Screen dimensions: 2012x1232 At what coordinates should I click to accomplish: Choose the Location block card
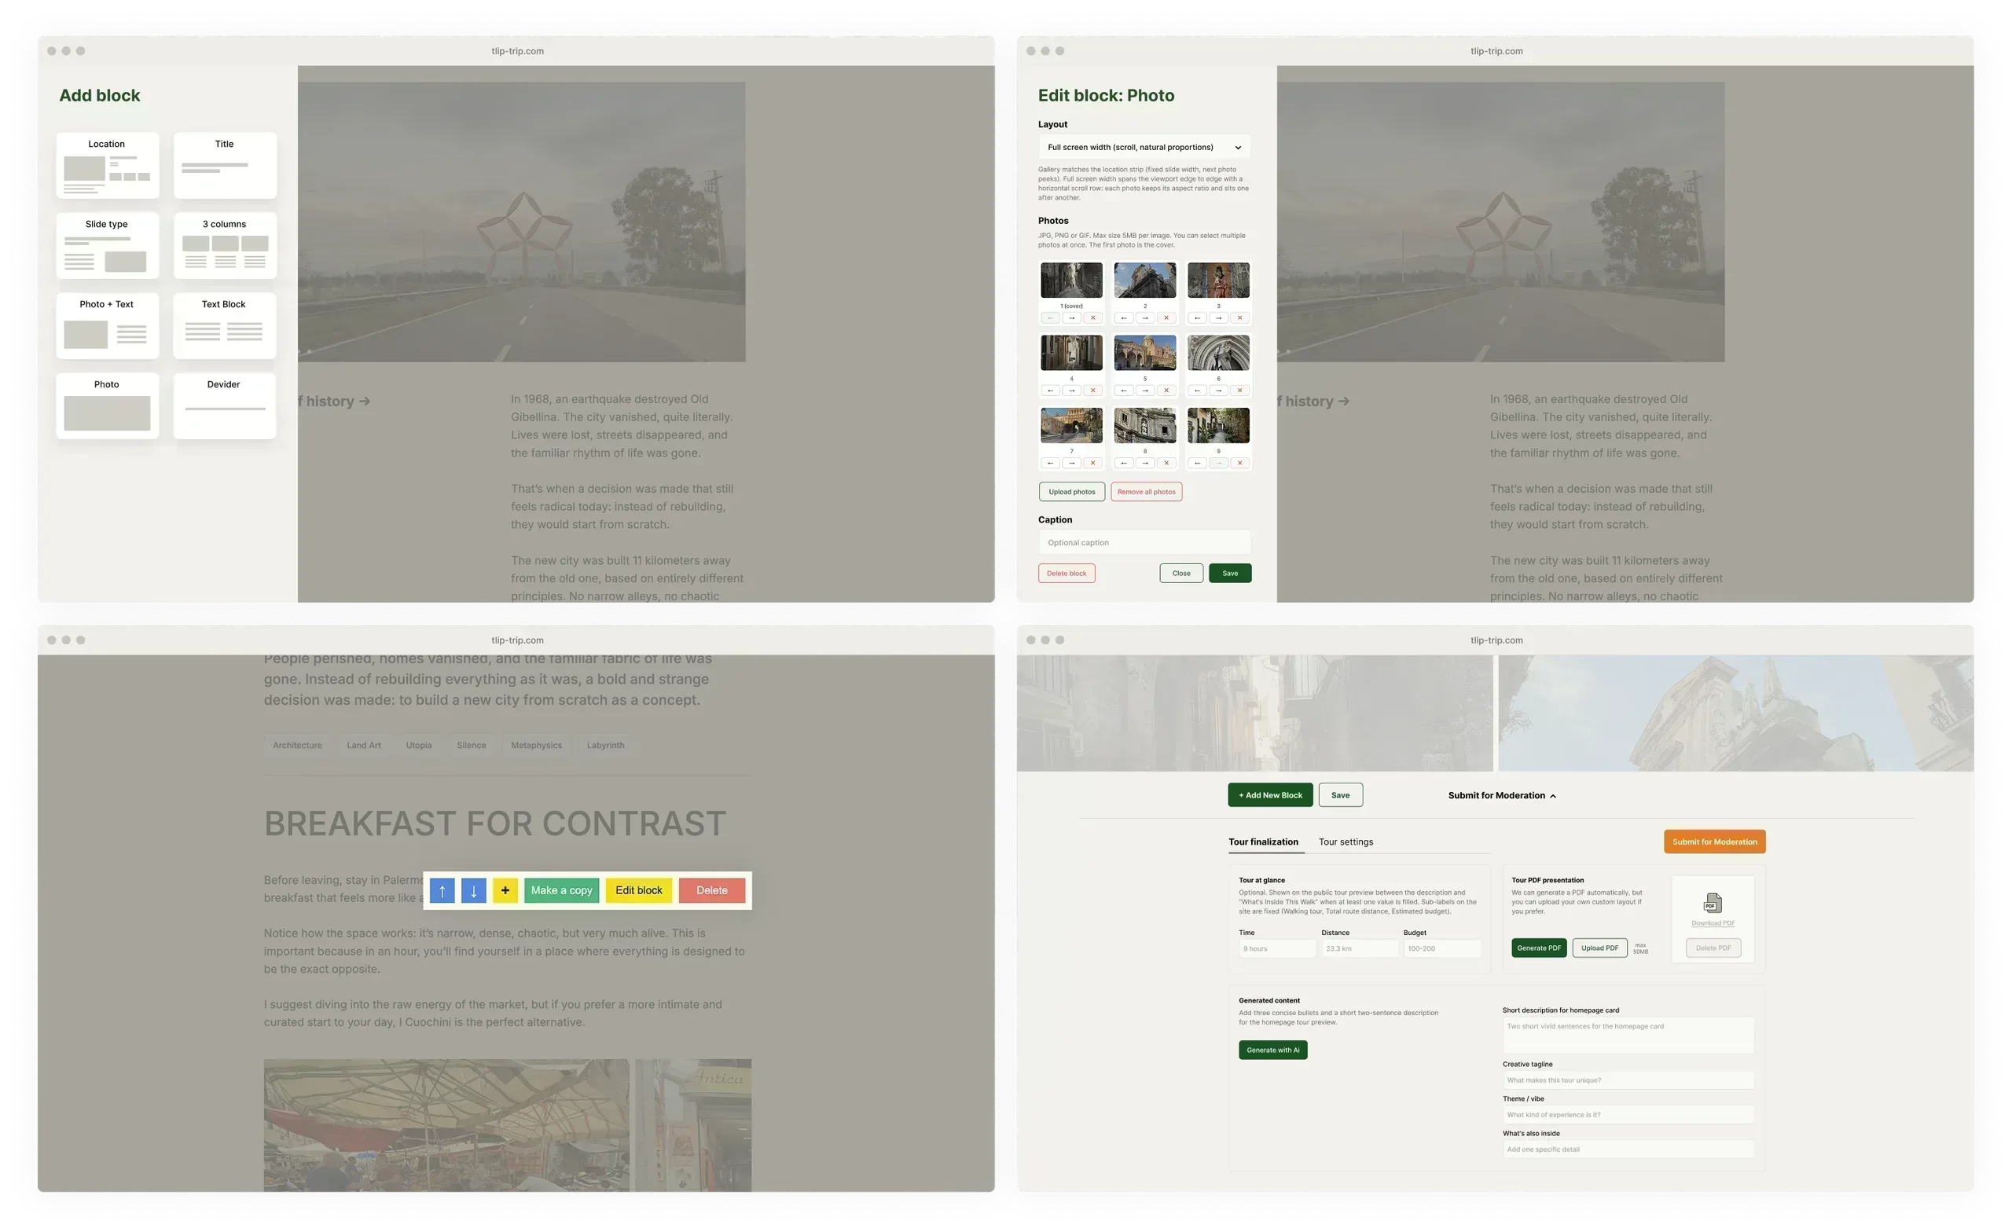(107, 165)
